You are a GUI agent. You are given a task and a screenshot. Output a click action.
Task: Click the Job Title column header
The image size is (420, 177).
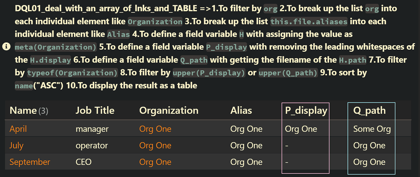[95, 110]
